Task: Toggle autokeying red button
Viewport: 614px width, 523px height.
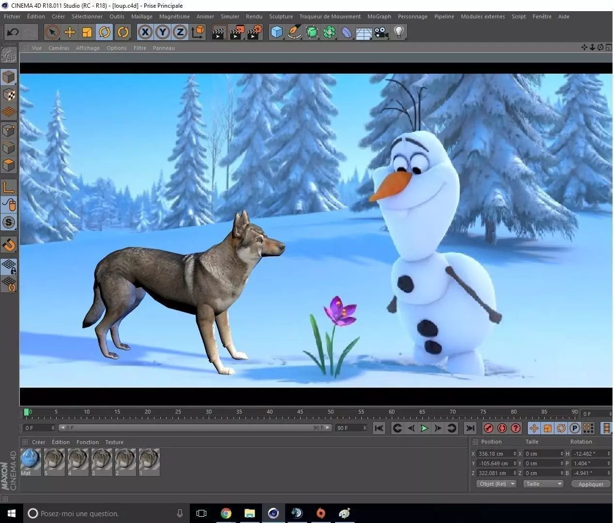Action: (x=502, y=428)
